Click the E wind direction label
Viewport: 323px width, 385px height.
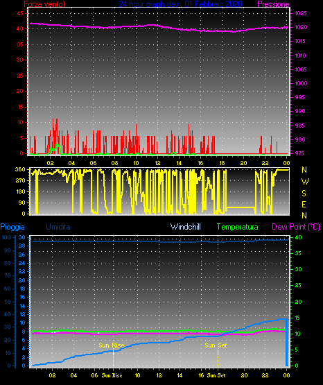pyautogui.click(x=304, y=204)
